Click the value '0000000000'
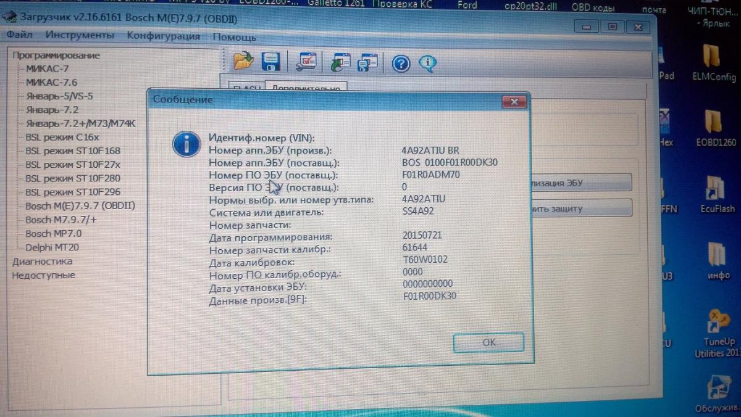This screenshot has width=741, height=417. [x=427, y=284]
